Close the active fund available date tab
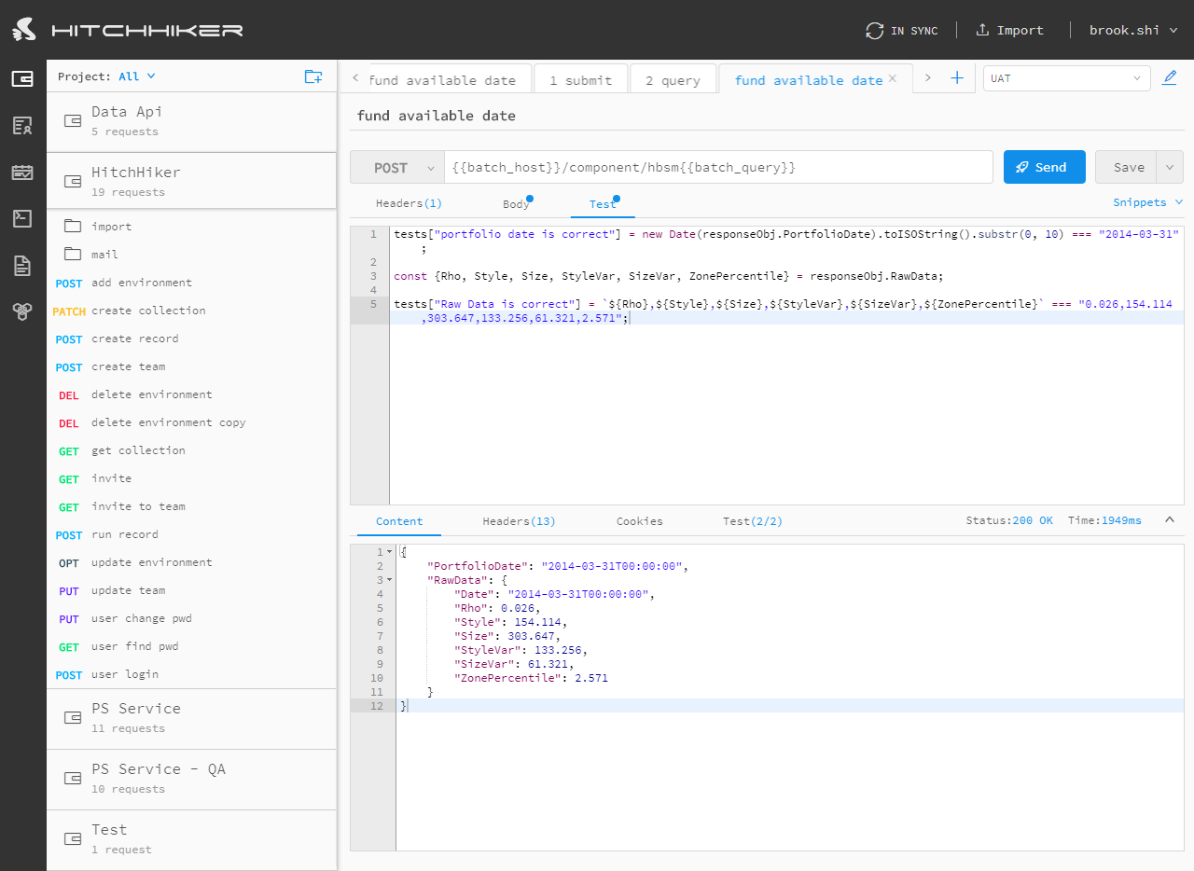The height and width of the screenshot is (871, 1194). (x=893, y=79)
